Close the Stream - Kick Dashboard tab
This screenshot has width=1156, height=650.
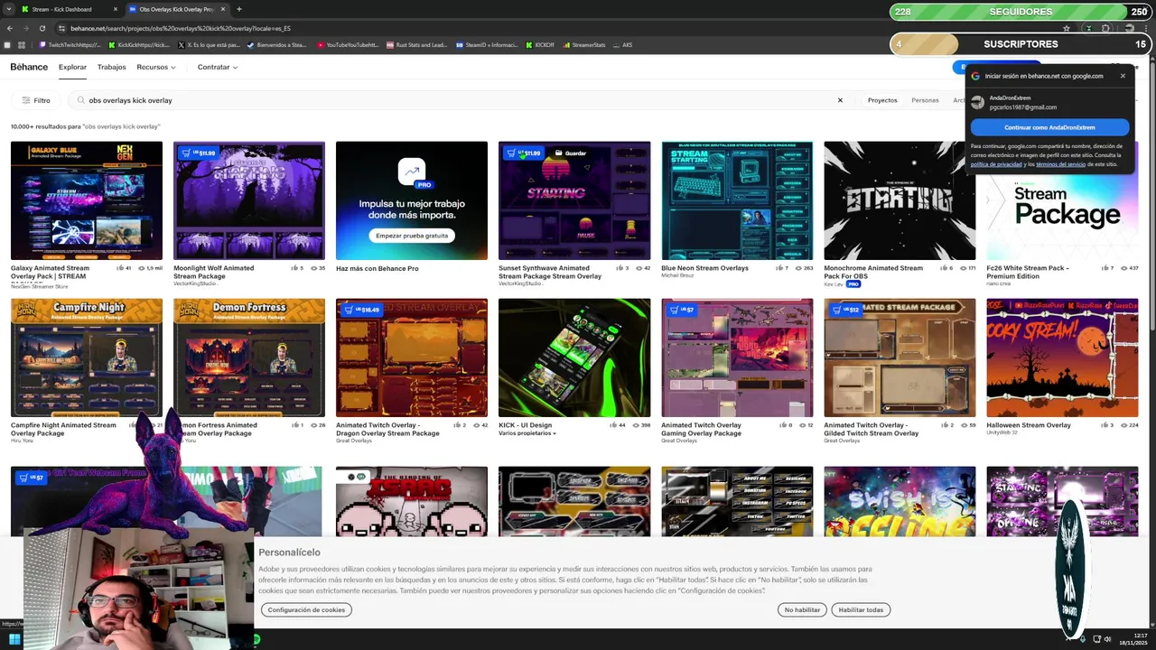point(116,9)
